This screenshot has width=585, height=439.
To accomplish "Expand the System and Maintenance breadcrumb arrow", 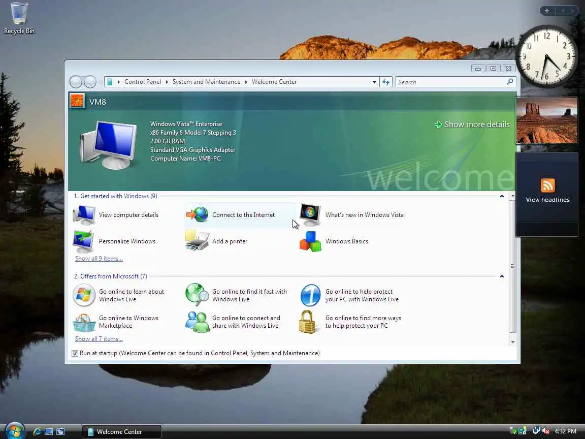I will [167, 82].
